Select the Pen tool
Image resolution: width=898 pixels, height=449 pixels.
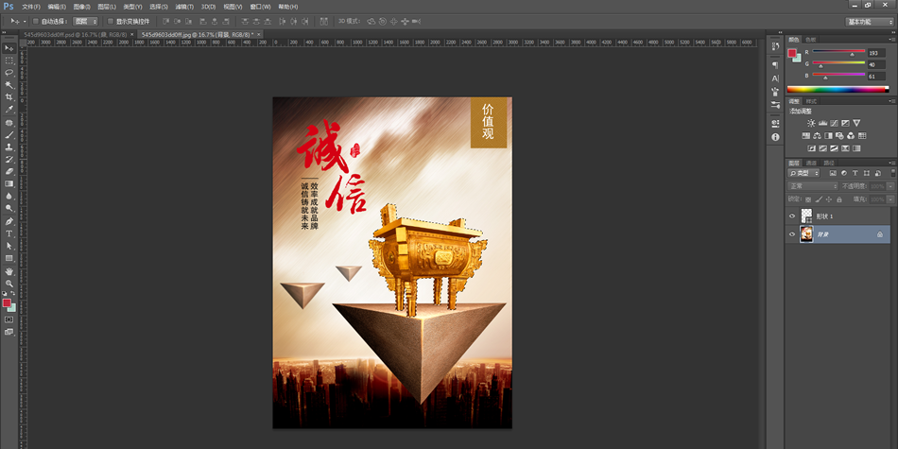(x=9, y=221)
